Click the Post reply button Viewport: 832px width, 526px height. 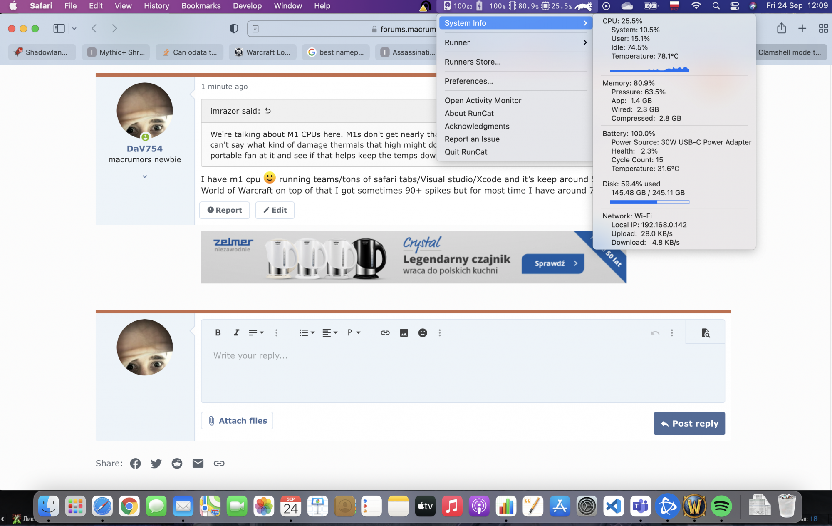[689, 424]
